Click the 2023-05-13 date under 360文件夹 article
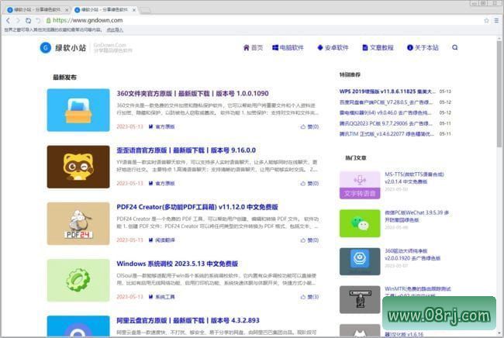The width and height of the screenshot is (504, 338). click(x=129, y=127)
